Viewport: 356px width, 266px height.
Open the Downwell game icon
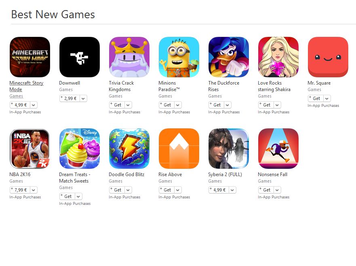tap(80, 57)
